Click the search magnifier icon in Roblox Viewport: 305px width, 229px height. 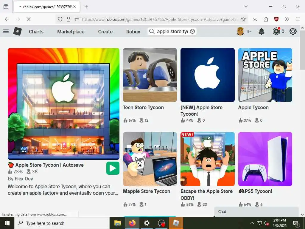pyautogui.click(x=152, y=31)
